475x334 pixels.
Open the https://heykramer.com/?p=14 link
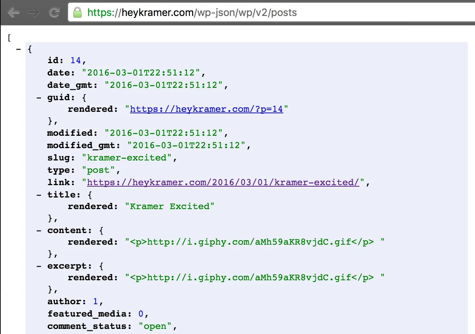[207, 109]
